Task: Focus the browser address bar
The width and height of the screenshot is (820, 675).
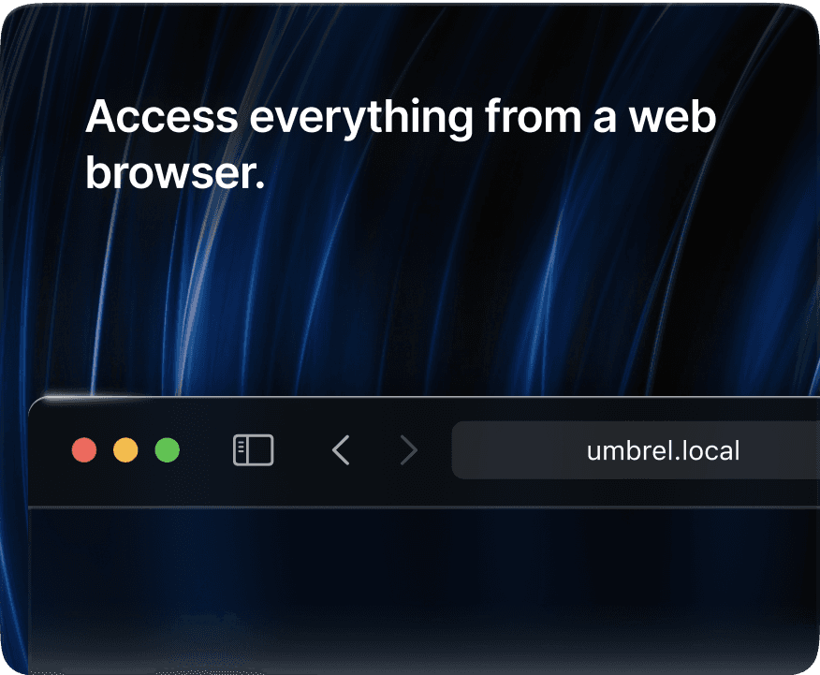Action: click(636, 450)
